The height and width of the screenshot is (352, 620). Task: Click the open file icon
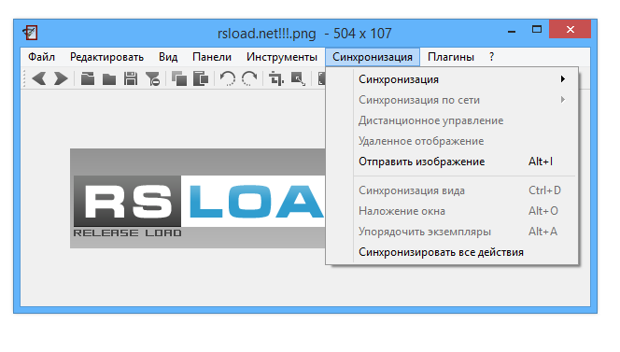[x=88, y=78]
